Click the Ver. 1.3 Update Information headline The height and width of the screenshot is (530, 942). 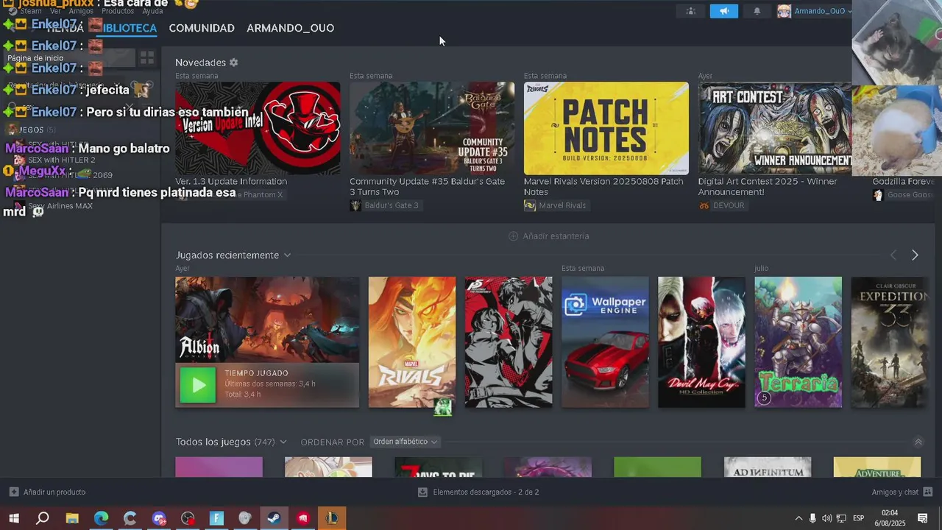click(x=231, y=181)
